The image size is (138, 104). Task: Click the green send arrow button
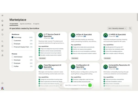click(90, 85)
